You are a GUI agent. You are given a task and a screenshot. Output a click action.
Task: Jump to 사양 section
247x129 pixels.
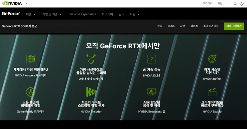(x=183, y=26)
